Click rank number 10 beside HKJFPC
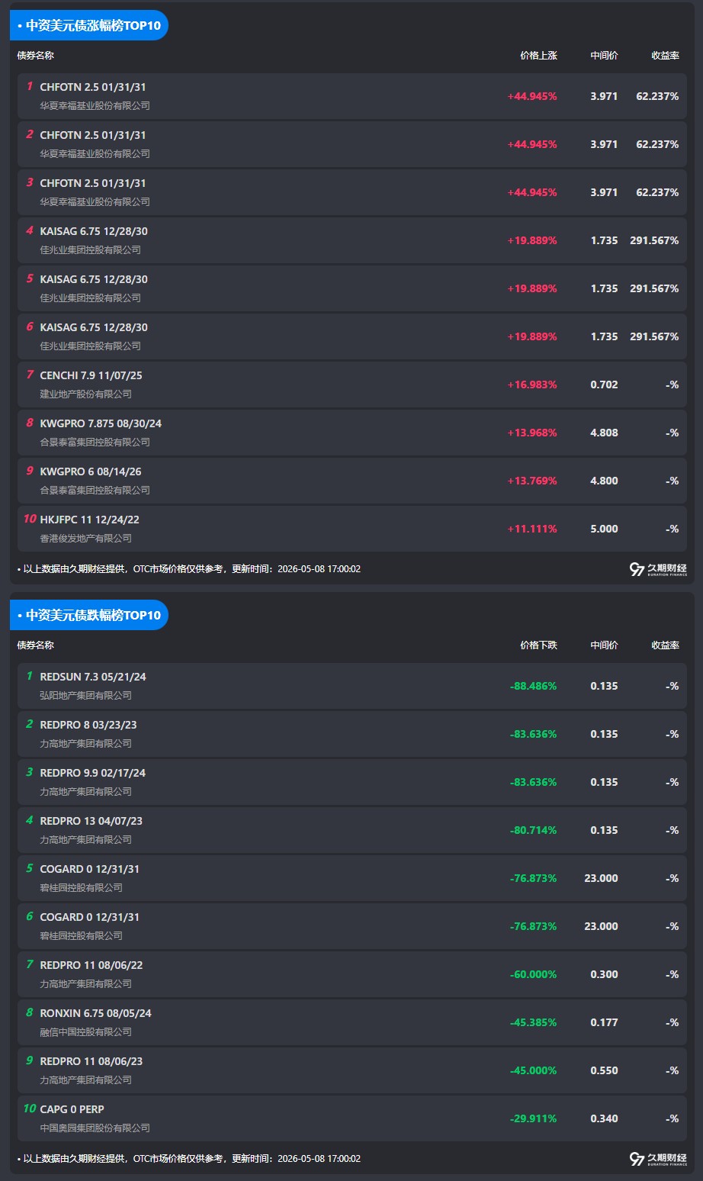 click(30, 520)
